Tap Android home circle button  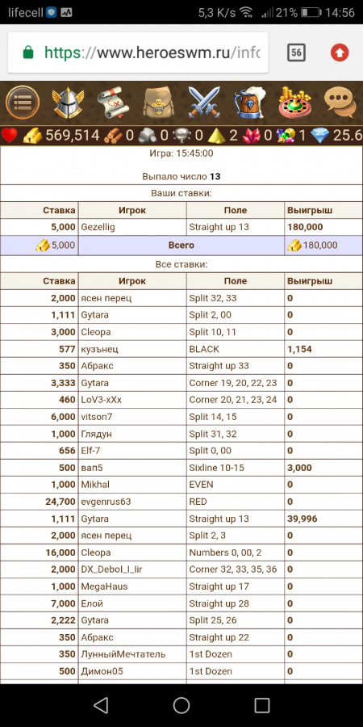181,705
